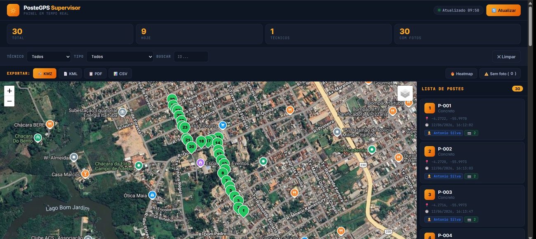Click the Asa Floresta shop map icon
536x239 pixels.
tap(223, 125)
